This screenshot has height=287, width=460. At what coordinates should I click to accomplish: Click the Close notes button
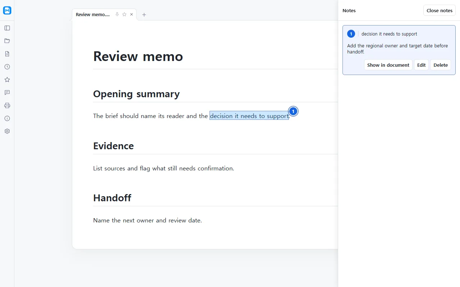[x=440, y=10]
